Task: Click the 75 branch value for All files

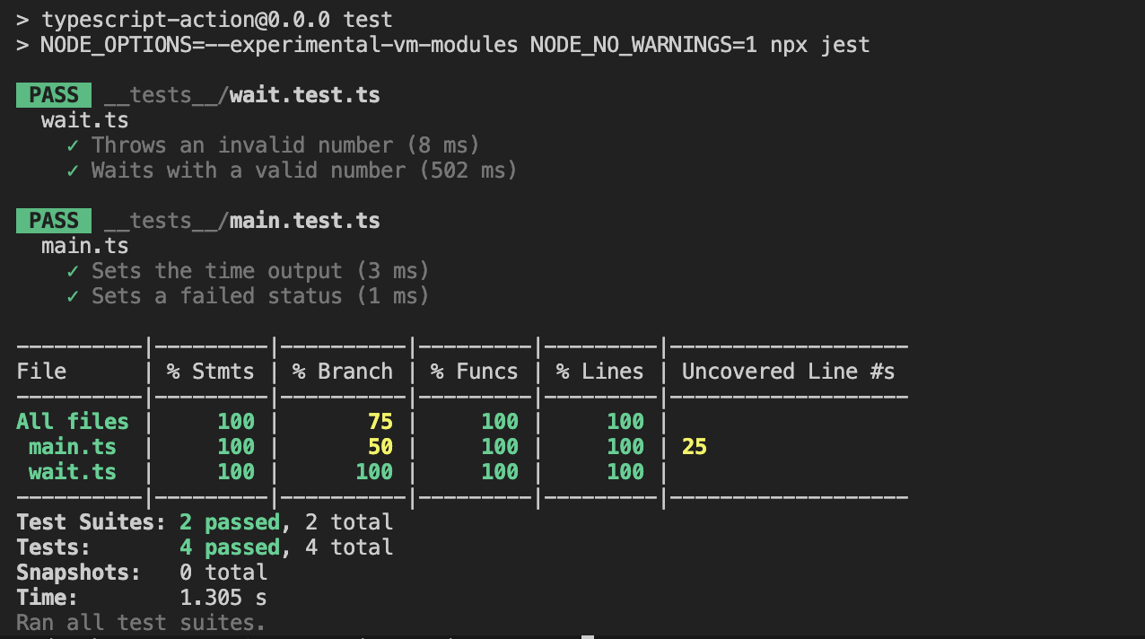Action: (x=380, y=422)
